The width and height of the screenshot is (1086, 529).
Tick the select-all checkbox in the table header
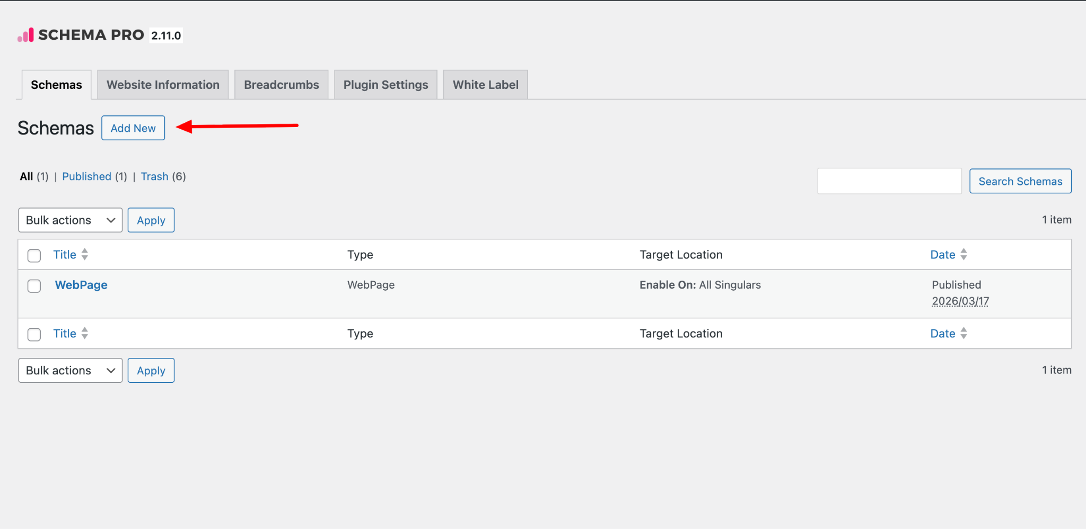(x=34, y=255)
